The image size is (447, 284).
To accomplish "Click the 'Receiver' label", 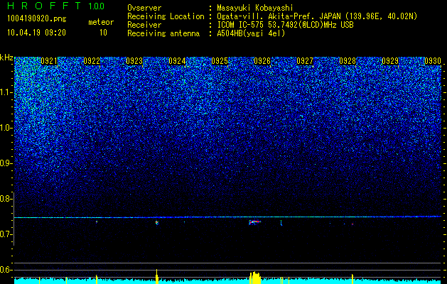I will [x=144, y=25].
